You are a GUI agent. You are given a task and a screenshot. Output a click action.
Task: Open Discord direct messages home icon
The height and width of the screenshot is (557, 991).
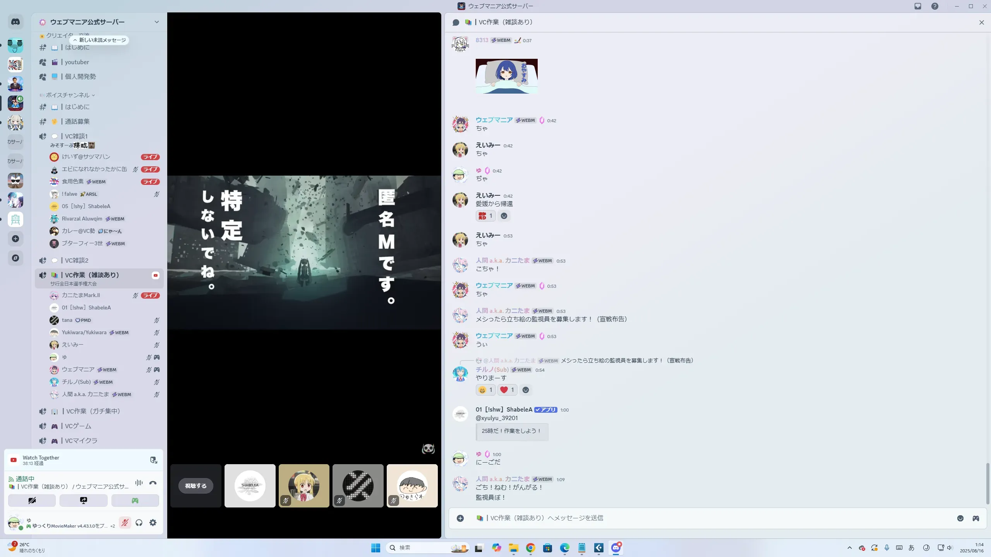(15, 22)
